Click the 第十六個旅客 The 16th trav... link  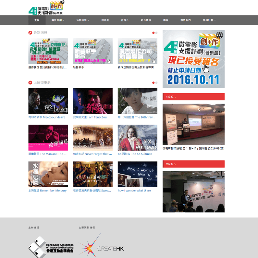click(x=137, y=117)
